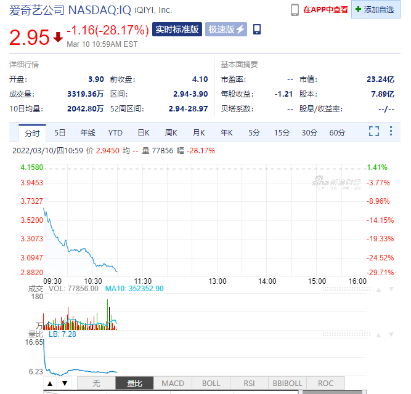This screenshot has height=394, width=411.
Task: Select the 实时标准版 mode button
Action: point(177,30)
